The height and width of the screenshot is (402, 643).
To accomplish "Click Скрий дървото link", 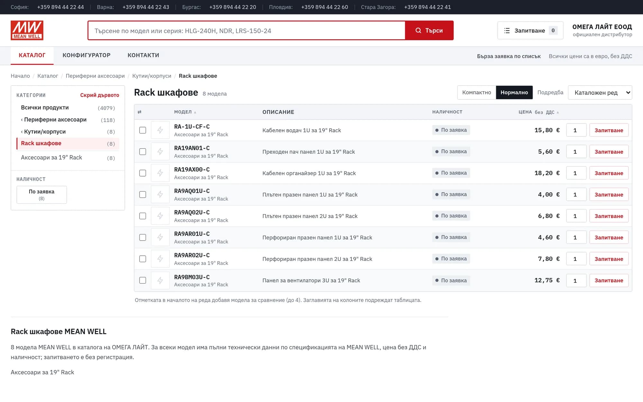I will click(100, 95).
